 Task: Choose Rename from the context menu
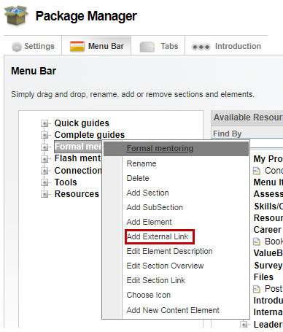[141, 163]
